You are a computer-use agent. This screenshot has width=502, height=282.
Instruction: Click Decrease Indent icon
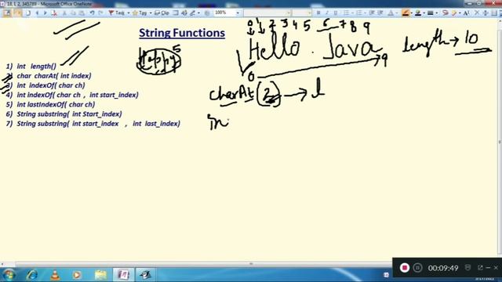(372, 13)
